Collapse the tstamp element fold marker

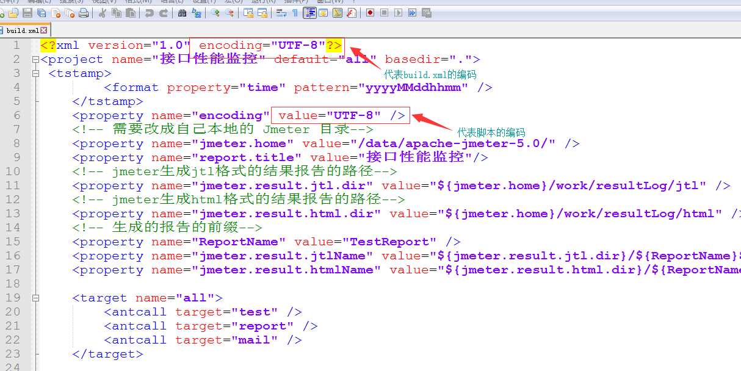[x=35, y=73]
